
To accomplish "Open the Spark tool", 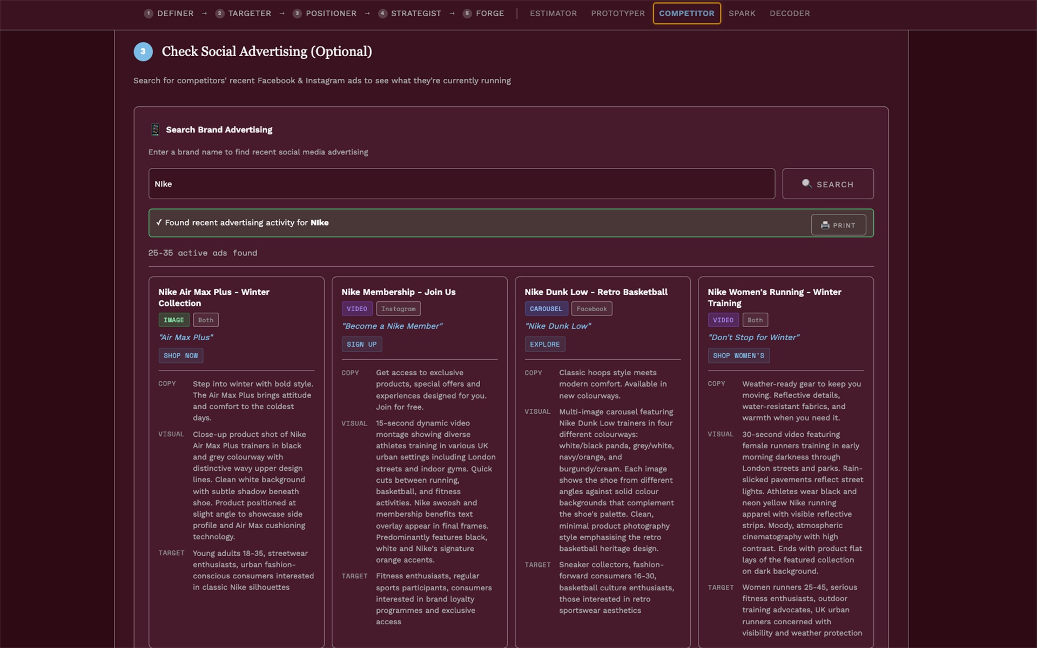I will pyautogui.click(x=742, y=13).
